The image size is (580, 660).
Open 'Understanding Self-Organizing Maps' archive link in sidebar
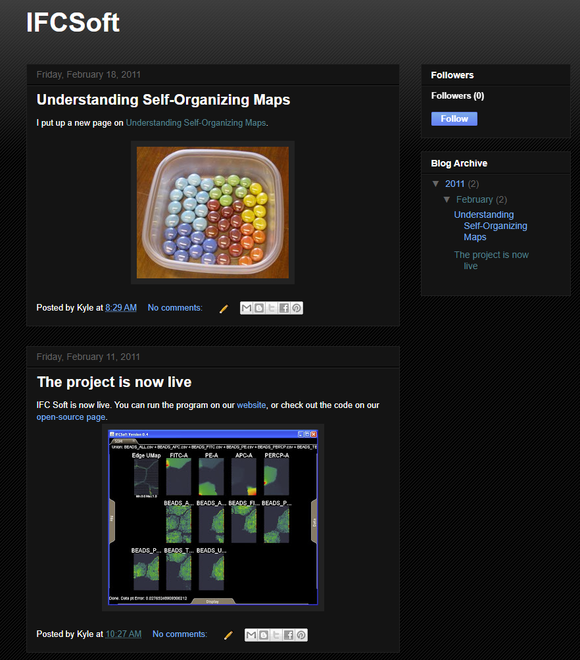click(x=490, y=226)
